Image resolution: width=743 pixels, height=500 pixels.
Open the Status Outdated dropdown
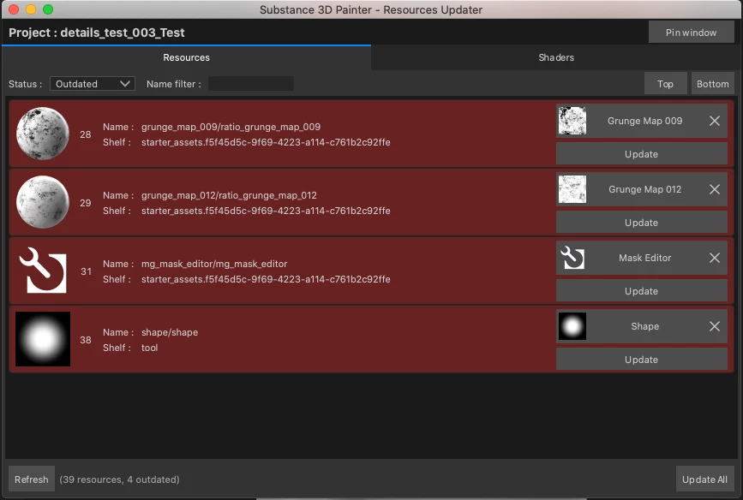[x=93, y=84]
